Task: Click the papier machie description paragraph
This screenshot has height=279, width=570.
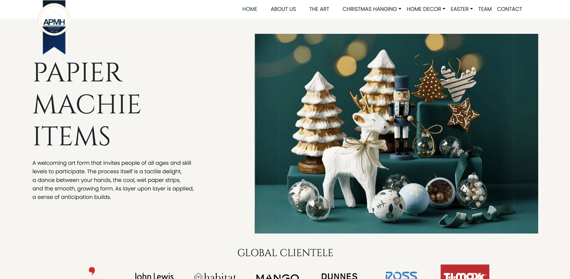Action: [113, 180]
